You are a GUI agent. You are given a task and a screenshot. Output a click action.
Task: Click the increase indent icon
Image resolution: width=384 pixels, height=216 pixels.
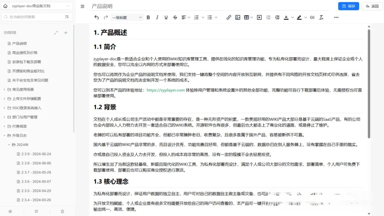pyautogui.click(x=277, y=17)
